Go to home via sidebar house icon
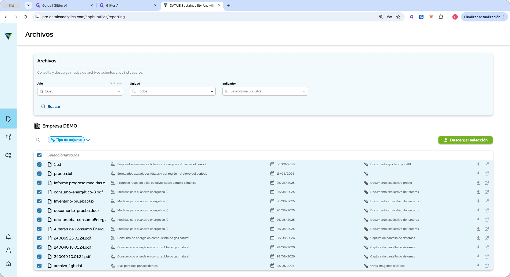This screenshot has height=277, width=510. coord(8,264)
